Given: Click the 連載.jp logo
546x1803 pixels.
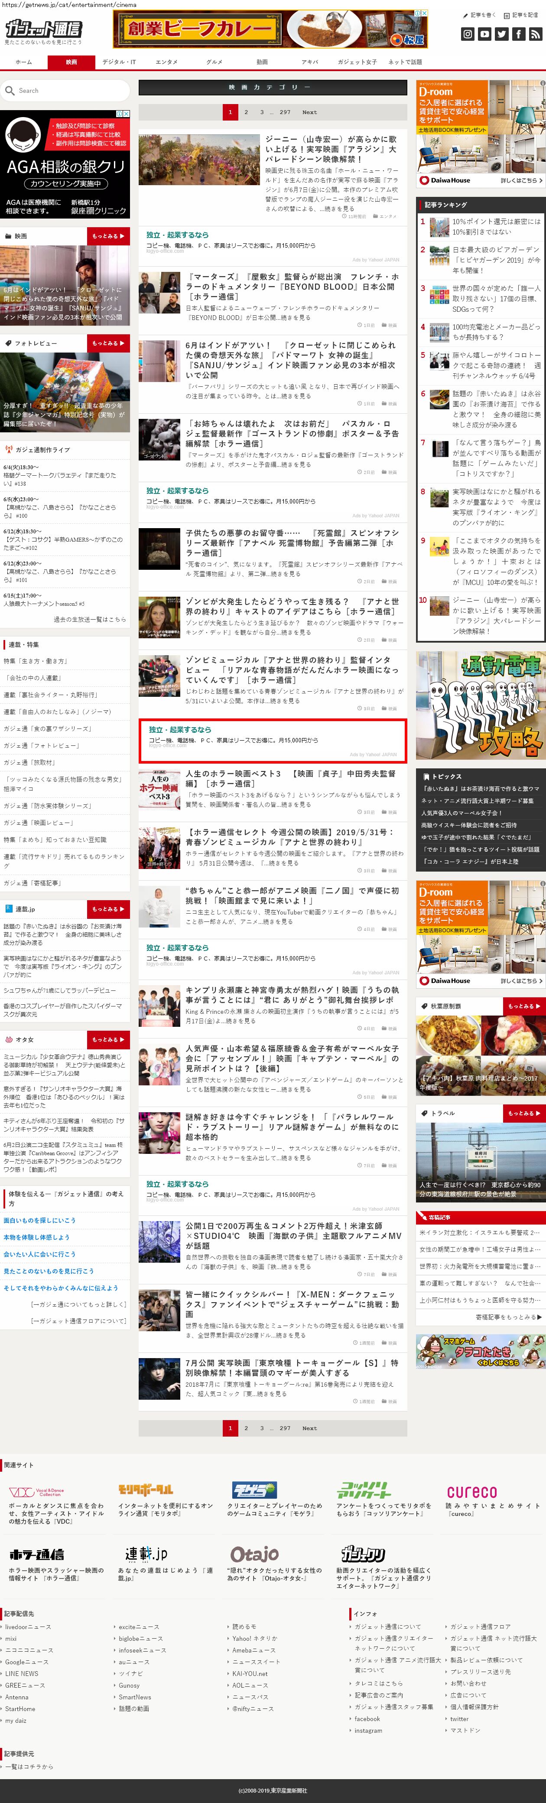Looking at the screenshot, I should [146, 1554].
